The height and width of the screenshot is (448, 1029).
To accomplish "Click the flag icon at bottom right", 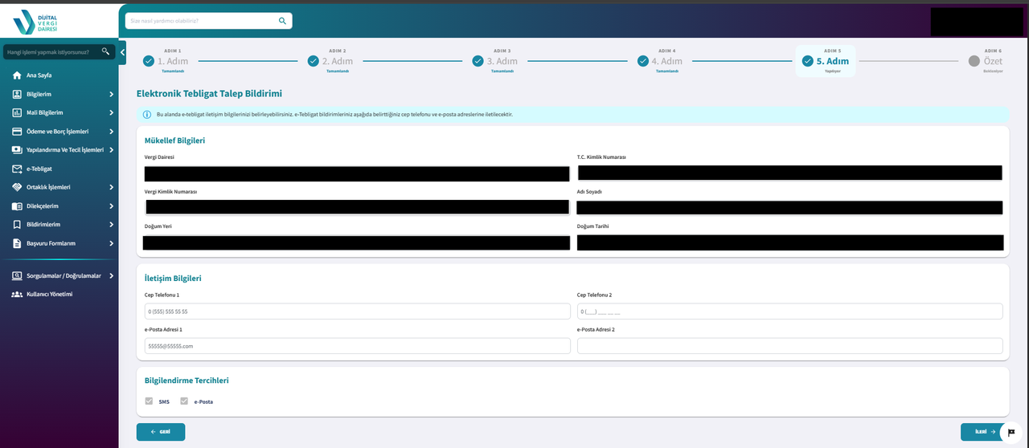I will tap(1011, 433).
